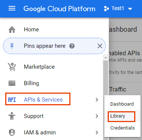Click the Traffic heading behind the menu

click(118, 89)
